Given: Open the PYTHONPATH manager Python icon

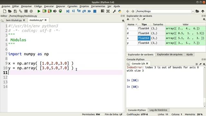Looking at the screenshot, I should click(x=119, y=11).
